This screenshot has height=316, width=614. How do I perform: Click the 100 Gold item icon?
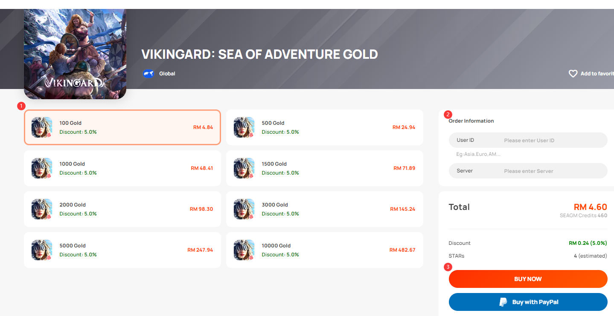[42, 127]
